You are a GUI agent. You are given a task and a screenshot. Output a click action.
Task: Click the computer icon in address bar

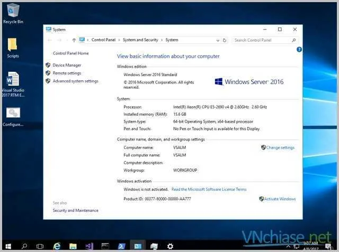coord(82,40)
